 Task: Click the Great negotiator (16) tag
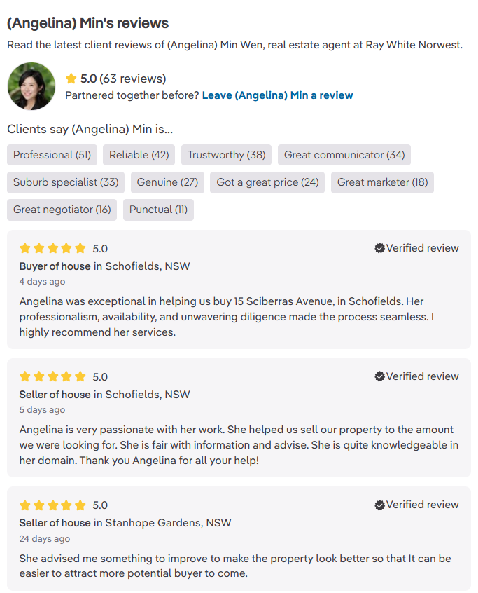click(x=62, y=210)
